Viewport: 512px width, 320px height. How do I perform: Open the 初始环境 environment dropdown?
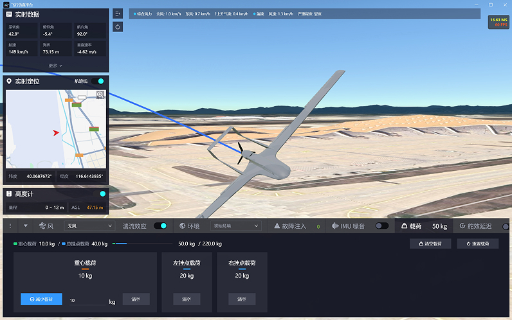tap(236, 226)
